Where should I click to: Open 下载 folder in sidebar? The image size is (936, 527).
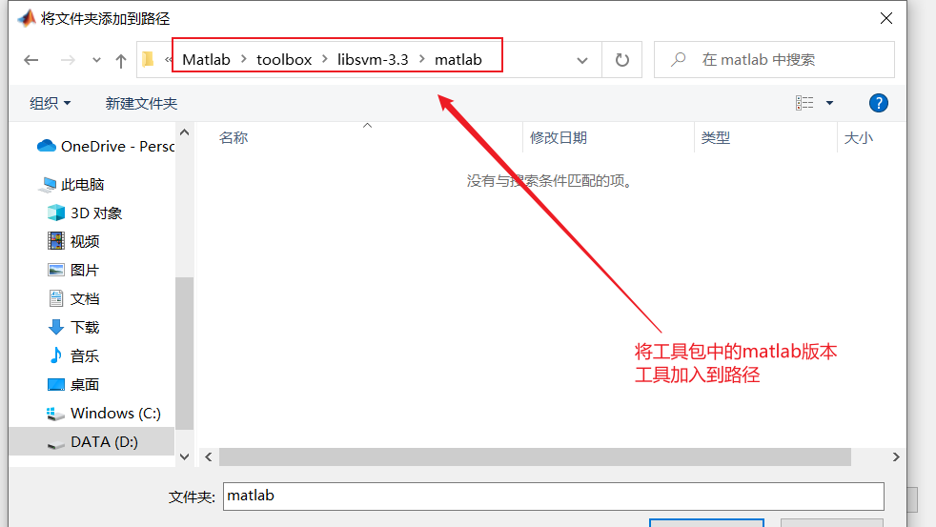(73, 327)
